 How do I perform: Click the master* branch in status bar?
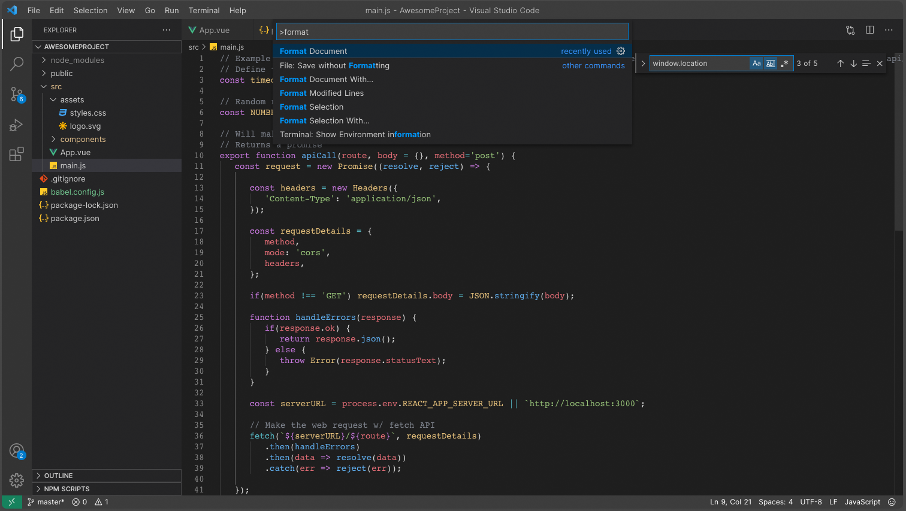click(x=46, y=502)
